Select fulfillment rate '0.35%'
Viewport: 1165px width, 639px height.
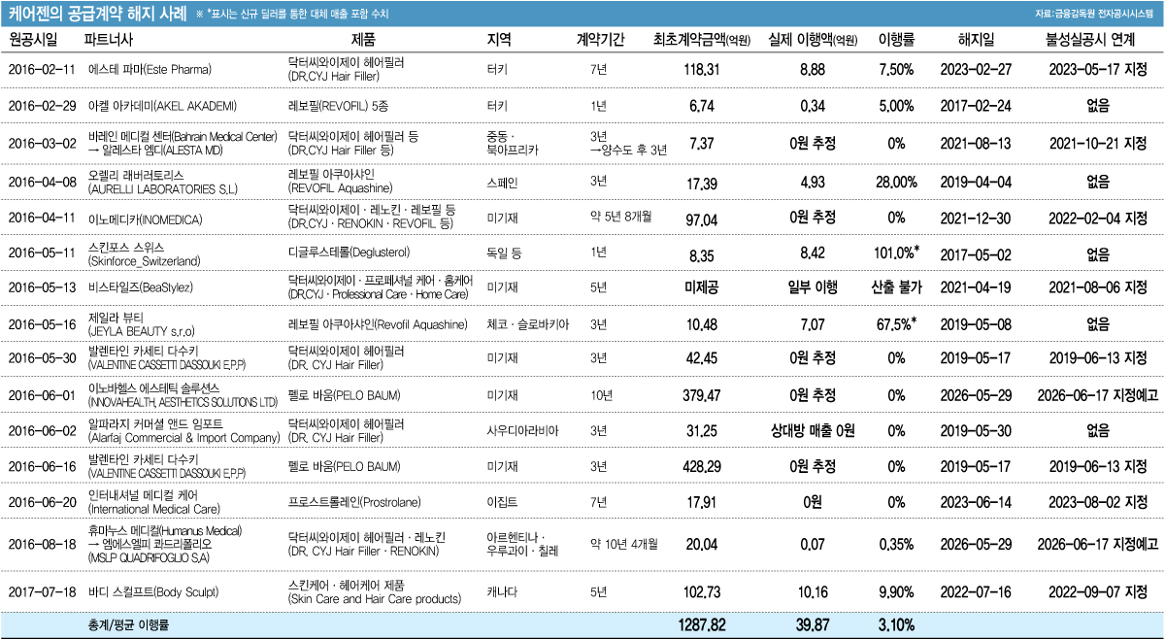pos(897,546)
